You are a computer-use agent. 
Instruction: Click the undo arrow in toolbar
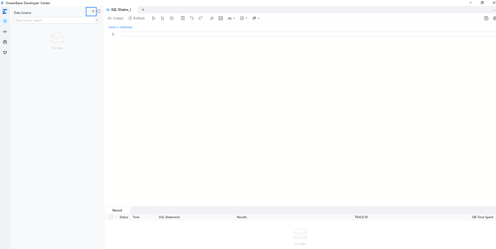[192, 18]
